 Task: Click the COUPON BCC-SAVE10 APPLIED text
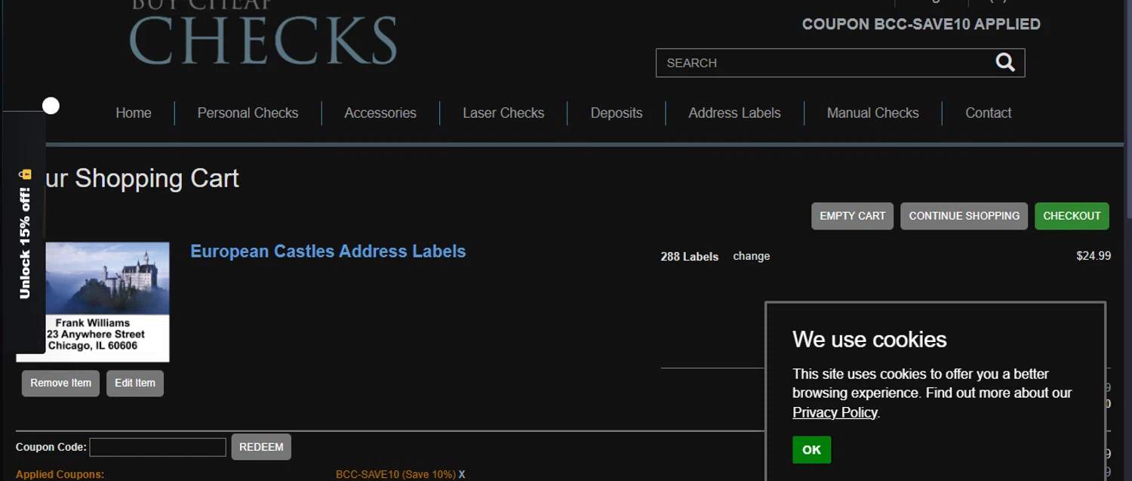921,24
